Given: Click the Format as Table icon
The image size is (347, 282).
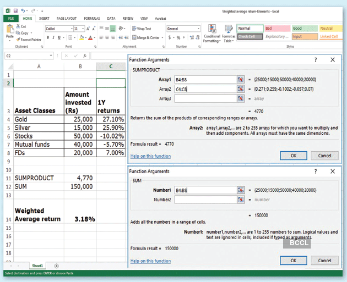Looking at the screenshot, I should [x=229, y=29].
